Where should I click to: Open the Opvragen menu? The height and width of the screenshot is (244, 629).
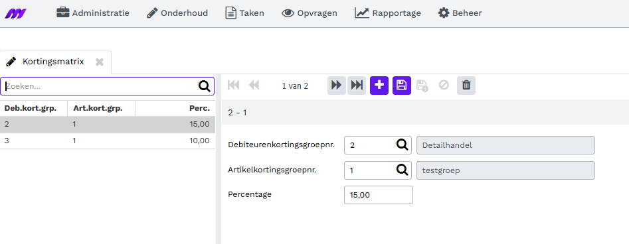point(310,13)
